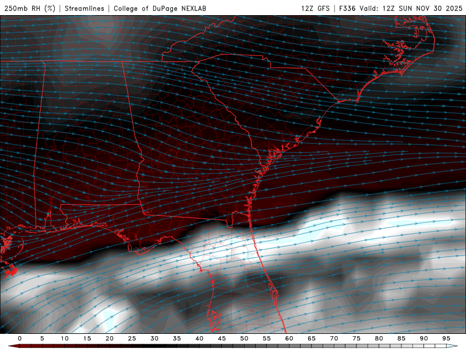Click the '75' label on the color scale

click(x=356, y=339)
